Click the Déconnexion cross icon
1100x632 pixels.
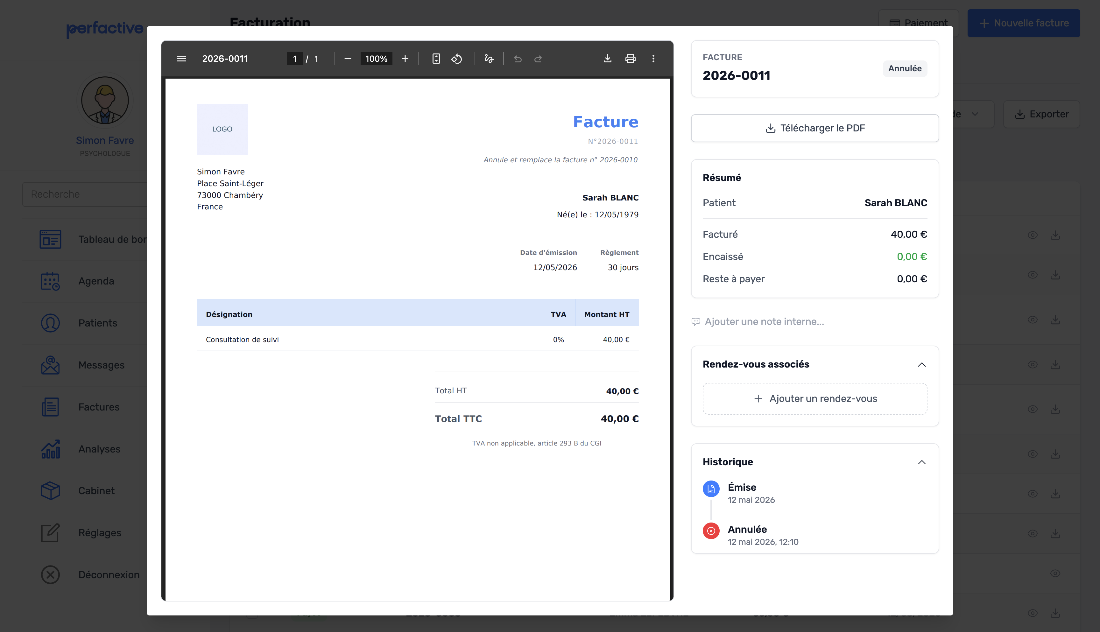click(50, 575)
